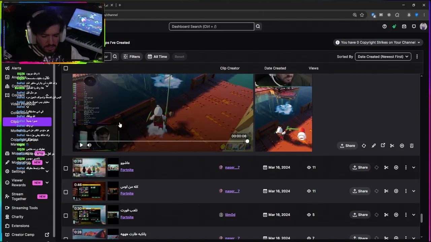Click the page vertical scrollbar thumb
Viewport: 431px width, 242px height.
click(x=422, y=218)
